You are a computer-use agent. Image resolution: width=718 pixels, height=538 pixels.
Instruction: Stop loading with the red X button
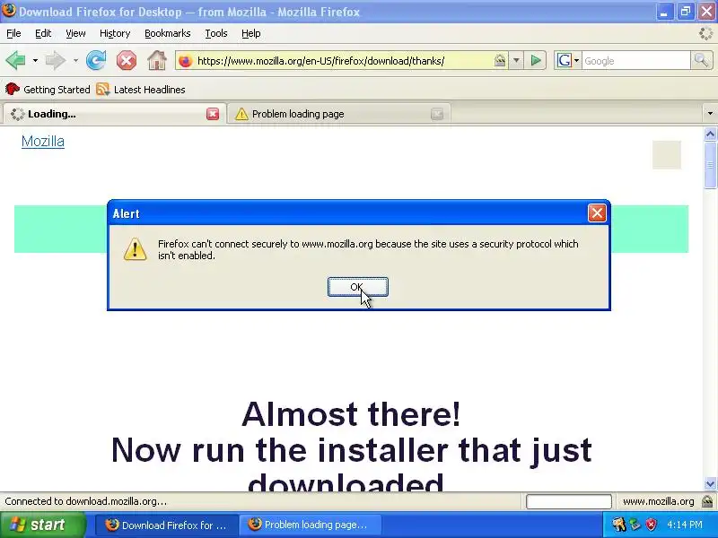pyautogui.click(x=127, y=60)
